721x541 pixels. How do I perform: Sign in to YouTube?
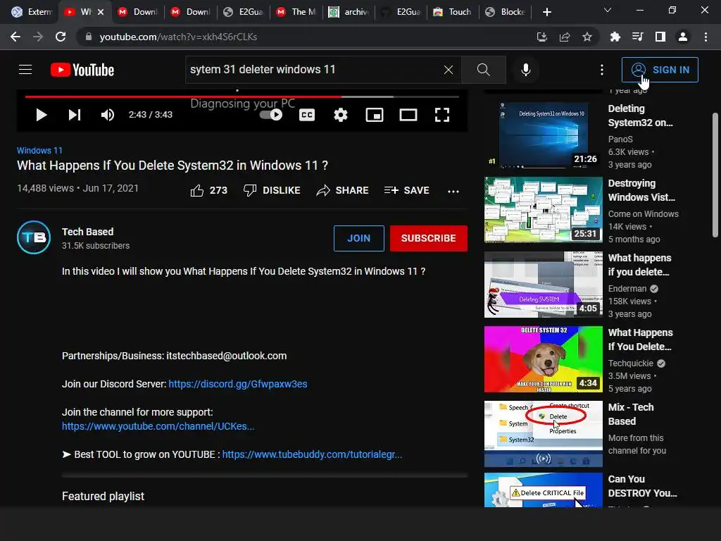click(x=660, y=70)
